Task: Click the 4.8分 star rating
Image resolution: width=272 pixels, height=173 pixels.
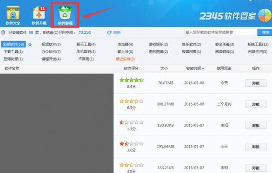Action: pyautogui.click(x=132, y=165)
